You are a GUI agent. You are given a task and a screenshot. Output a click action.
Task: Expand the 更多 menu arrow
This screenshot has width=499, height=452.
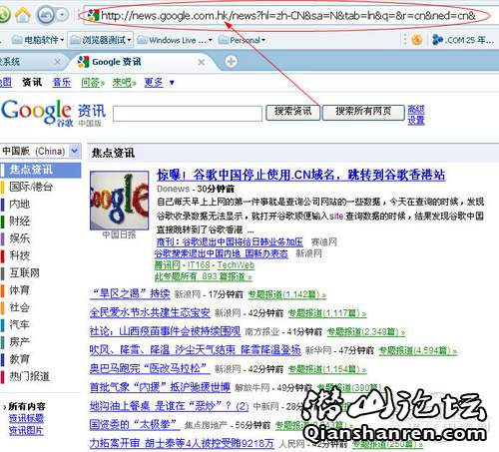[172, 83]
